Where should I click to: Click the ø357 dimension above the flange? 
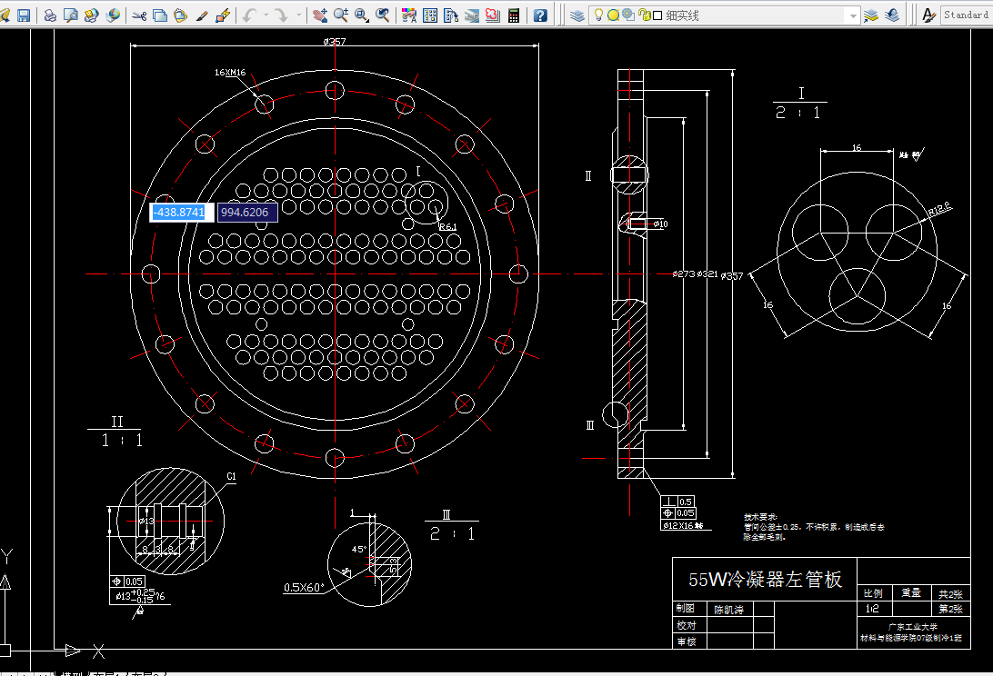tap(335, 41)
